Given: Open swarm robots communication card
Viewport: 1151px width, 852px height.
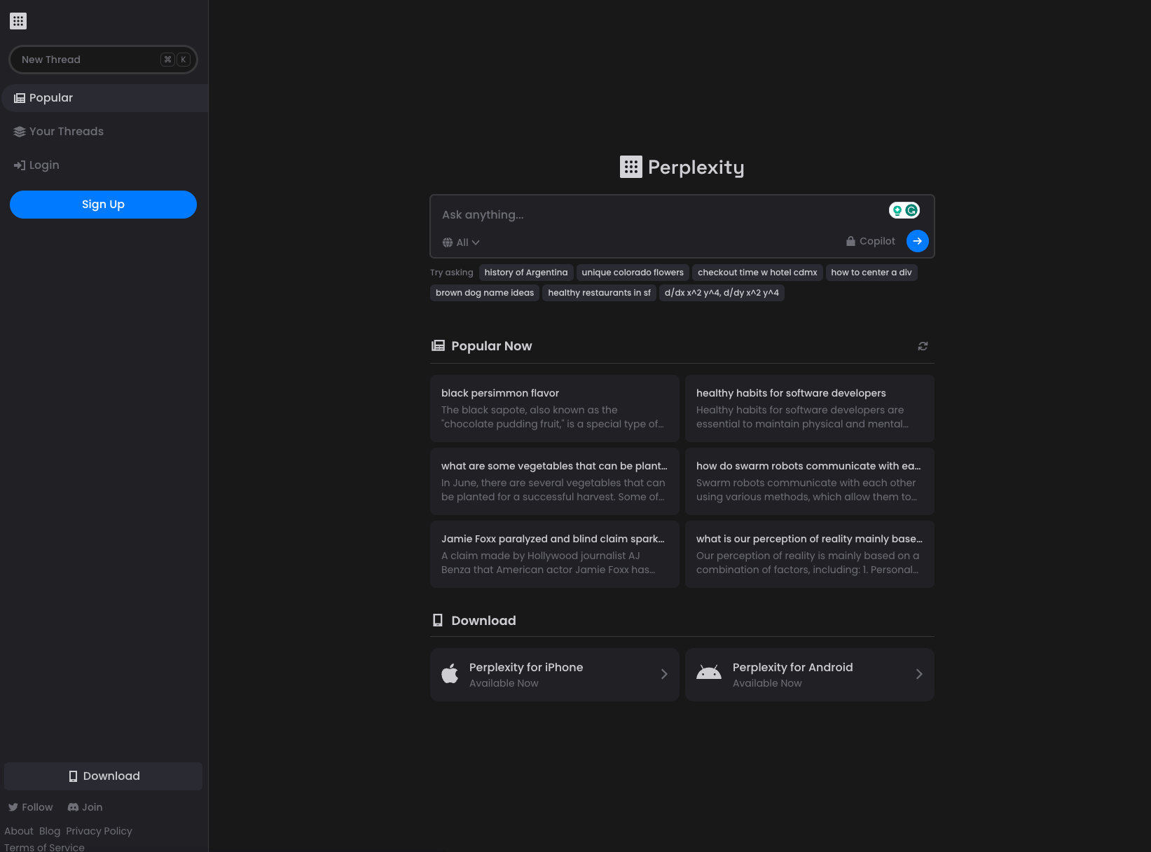Looking at the screenshot, I should (810, 481).
